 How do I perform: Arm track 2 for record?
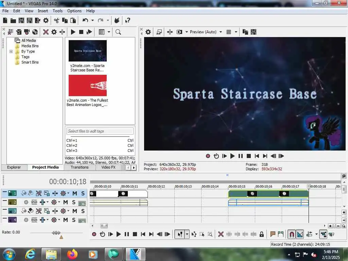pos(26,202)
